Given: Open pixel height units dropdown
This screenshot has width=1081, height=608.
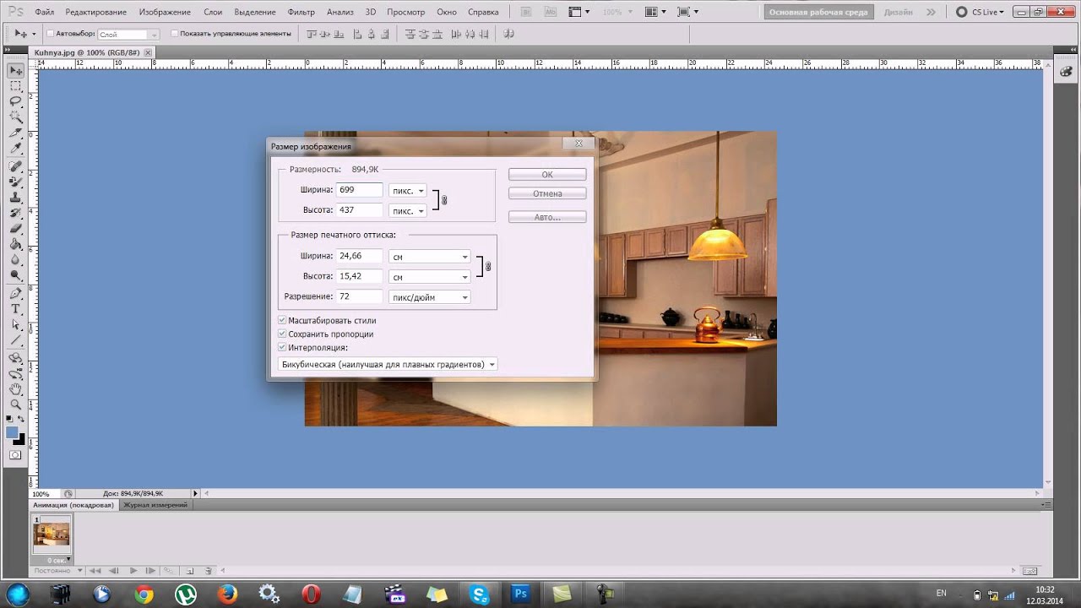Looking at the screenshot, I should click(x=408, y=211).
